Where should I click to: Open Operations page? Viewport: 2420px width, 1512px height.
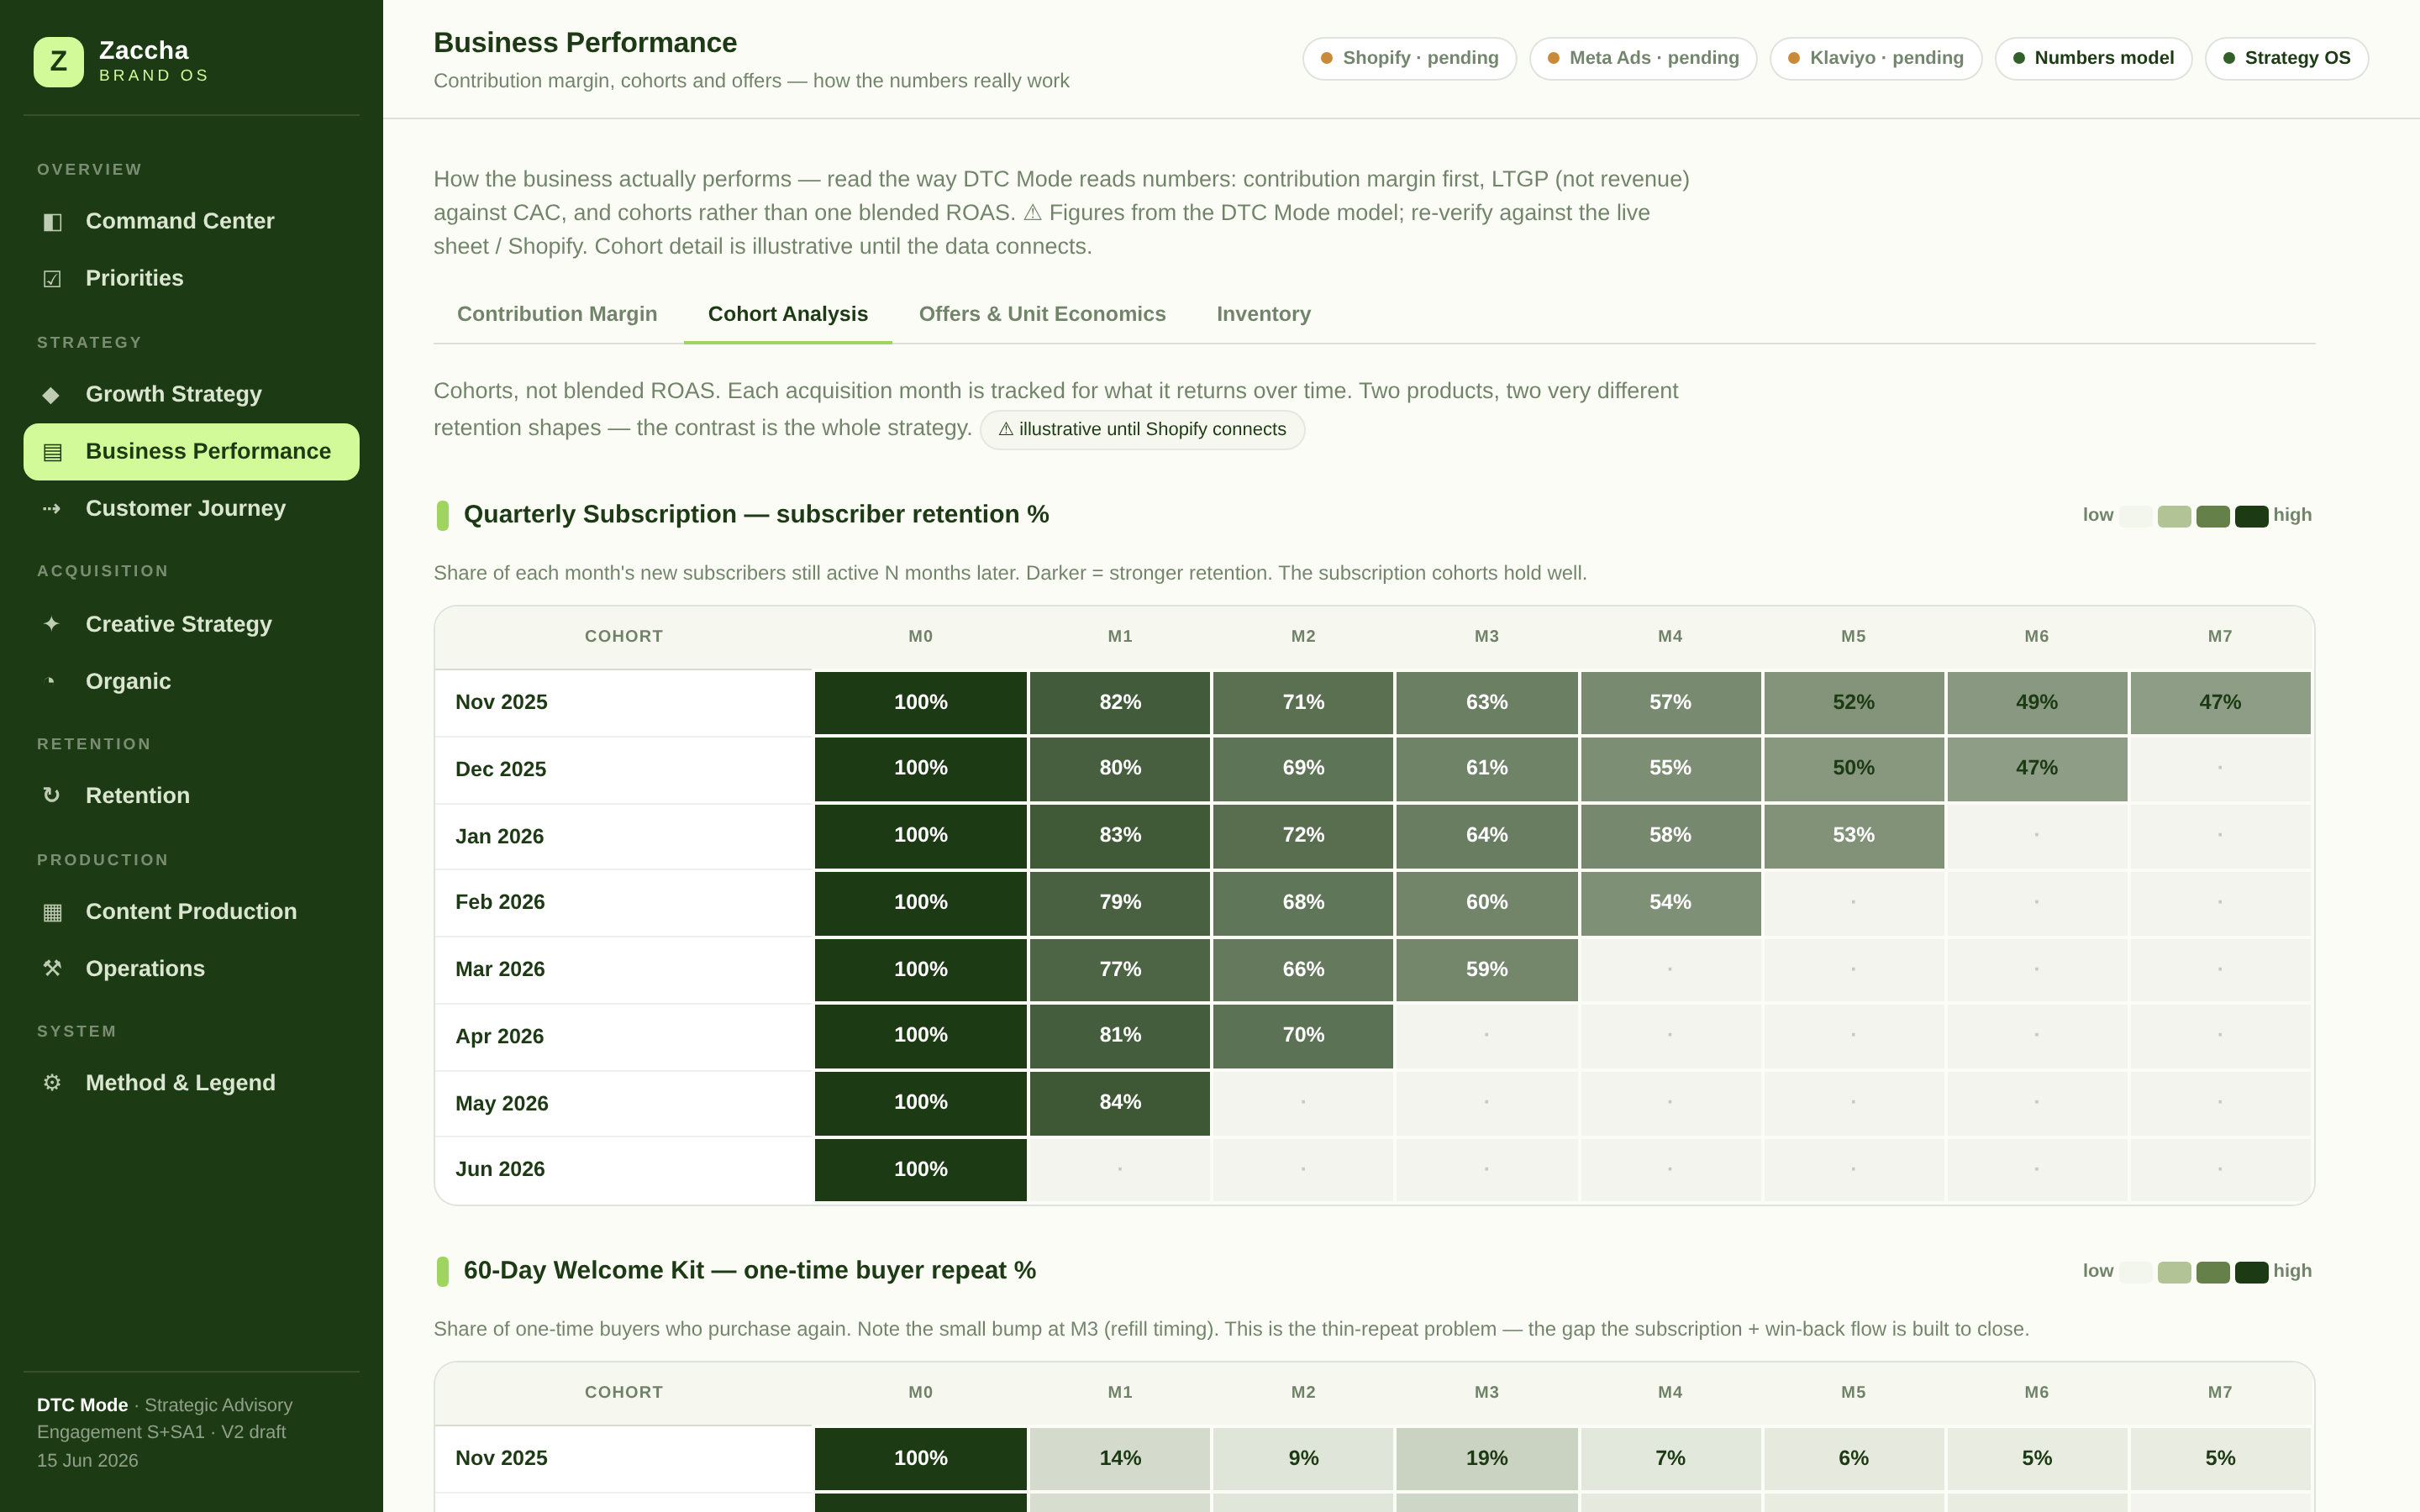point(191,968)
